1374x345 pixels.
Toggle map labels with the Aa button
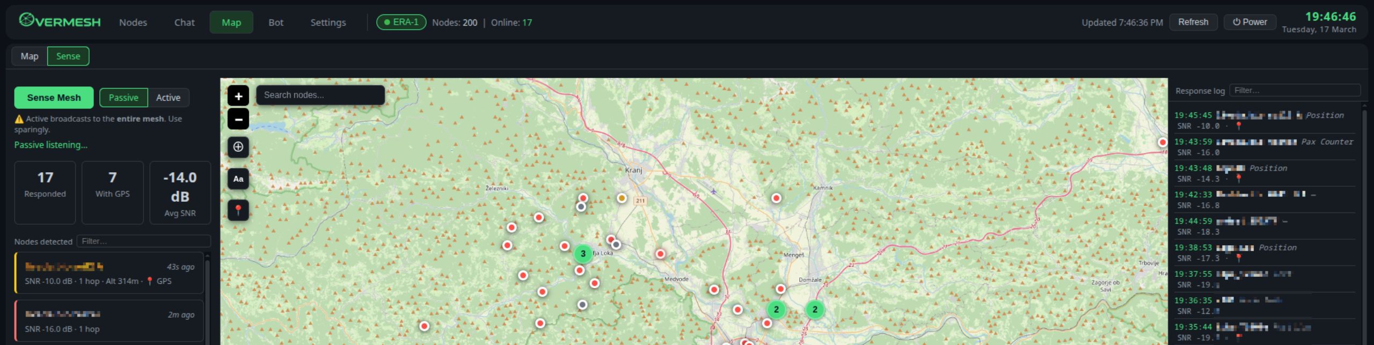(x=238, y=179)
